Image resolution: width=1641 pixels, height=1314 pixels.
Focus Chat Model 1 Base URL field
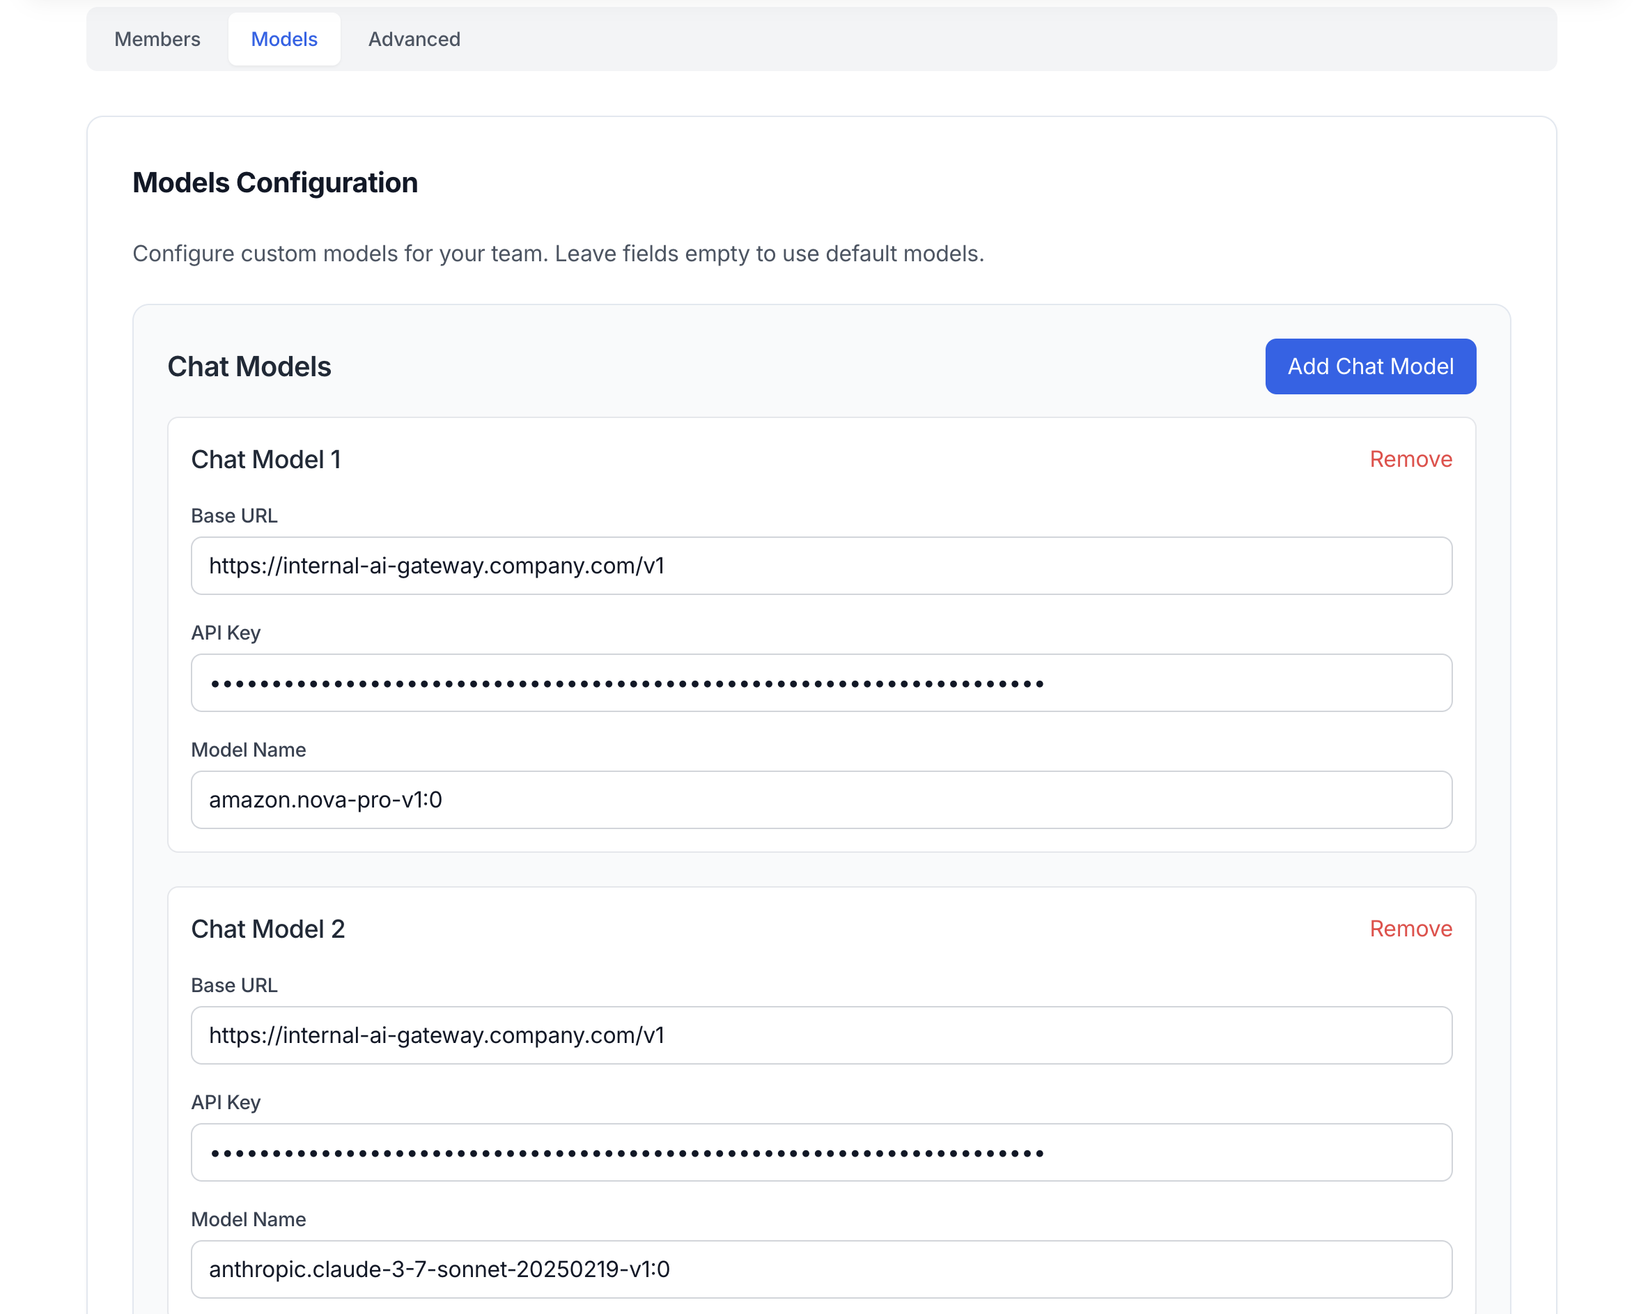point(820,566)
